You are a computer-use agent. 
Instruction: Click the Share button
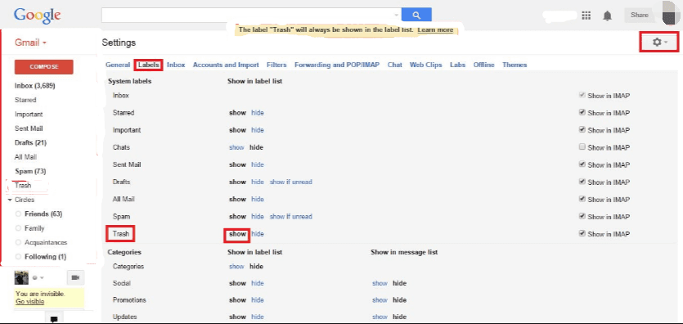tap(640, 16)
